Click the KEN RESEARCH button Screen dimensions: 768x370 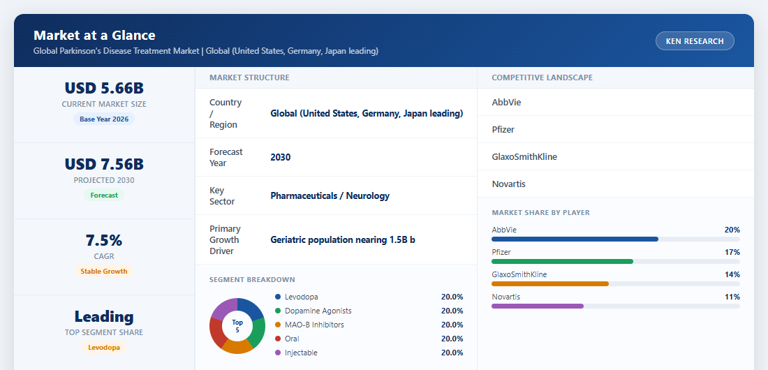point(695,41)
